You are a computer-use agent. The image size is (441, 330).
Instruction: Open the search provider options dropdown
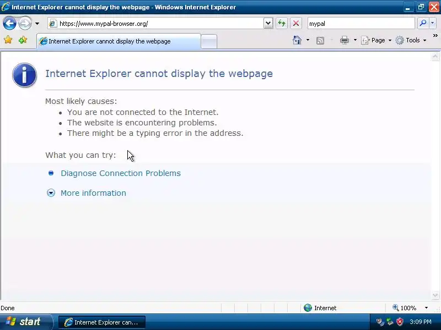(433, 23)
